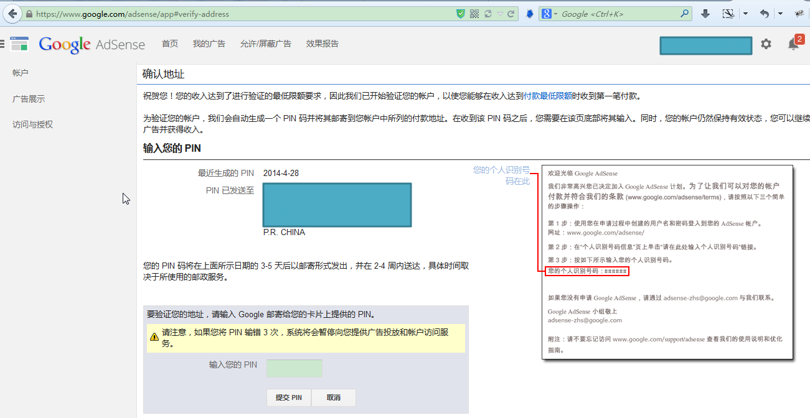Click the Google search engine icon in search box
The height and width of the screenshot is (418, 810).
(x=545, y=13)
